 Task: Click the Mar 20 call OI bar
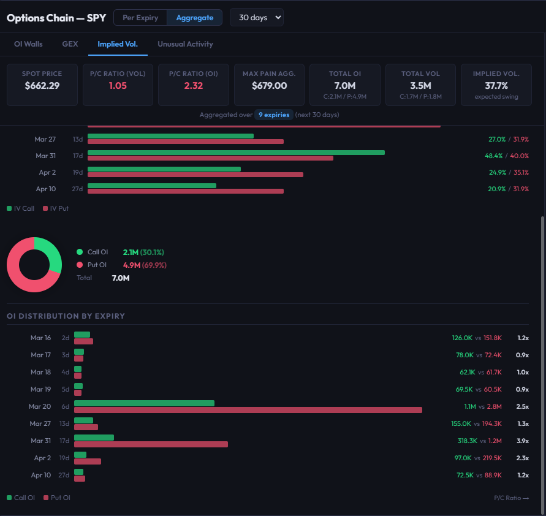pos(144,403)
